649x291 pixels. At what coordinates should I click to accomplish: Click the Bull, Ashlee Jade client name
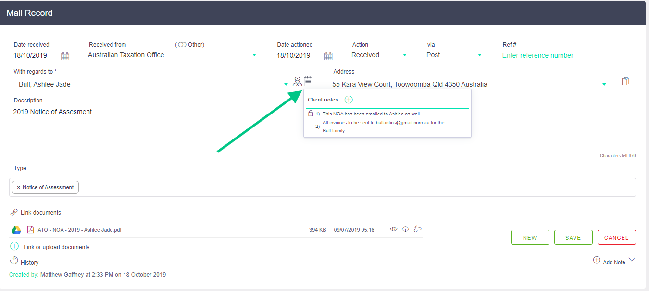45,84
